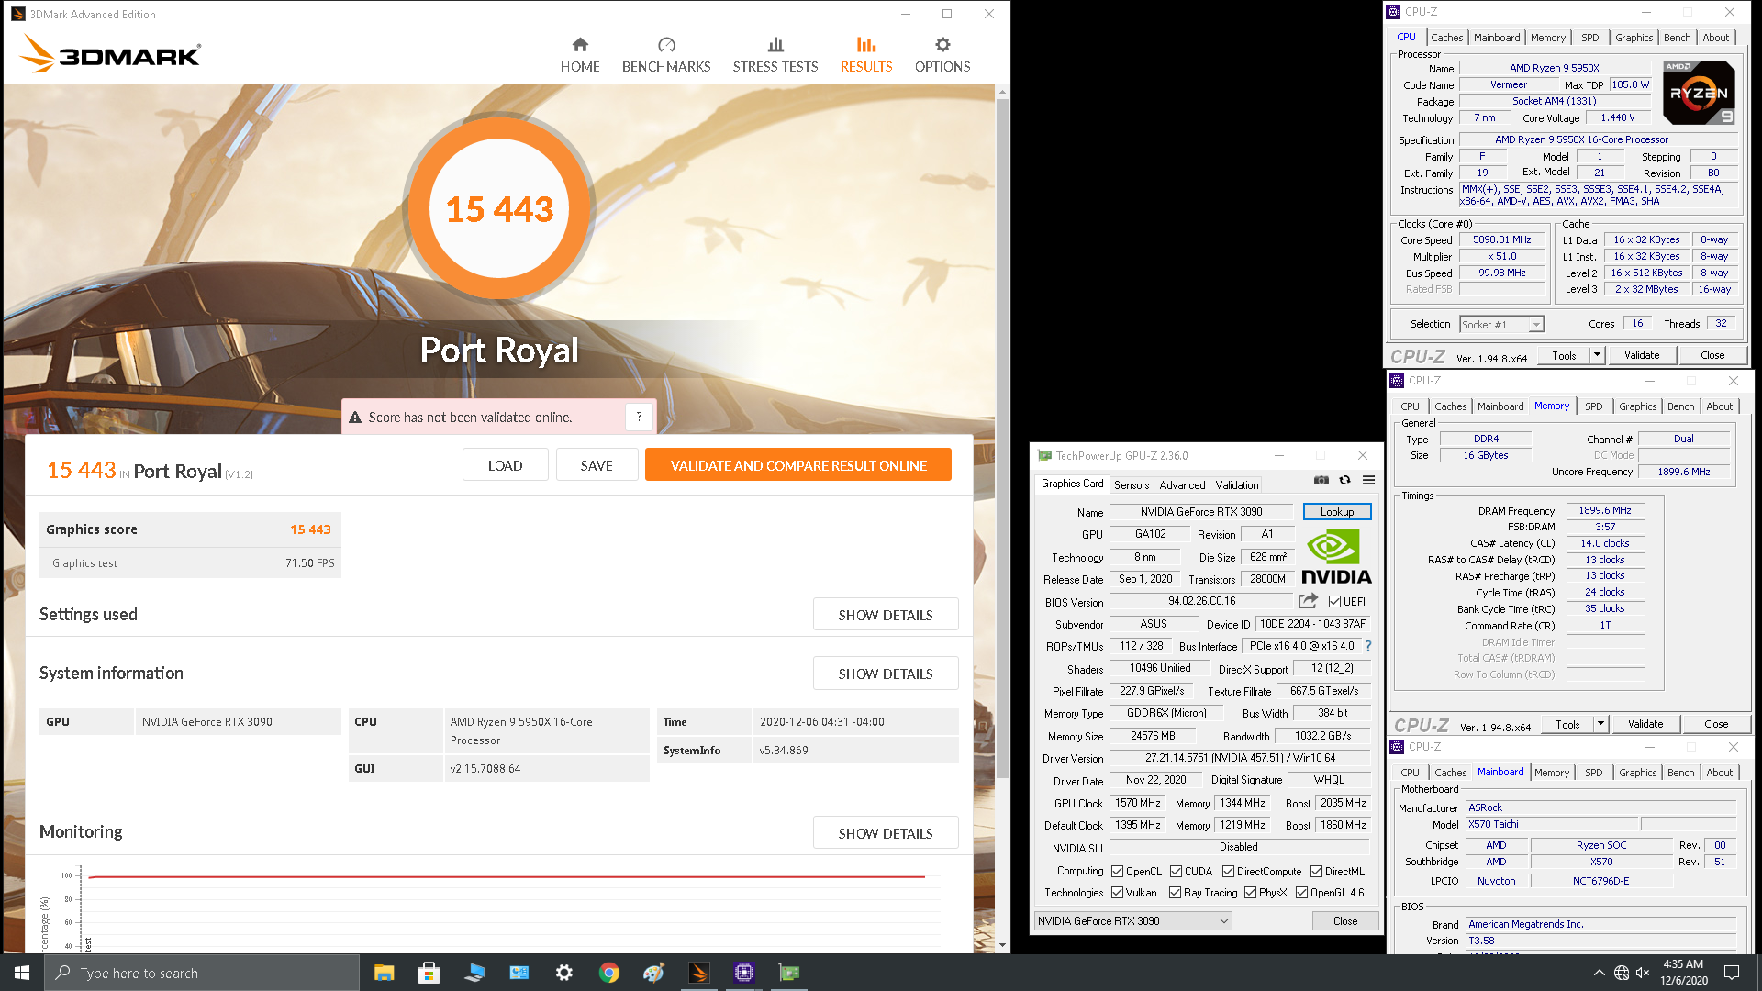Click the bus interface question mark in GPU-Z
The width and height of the screenshot is (1762, 991).
(x=1368, y=646)
